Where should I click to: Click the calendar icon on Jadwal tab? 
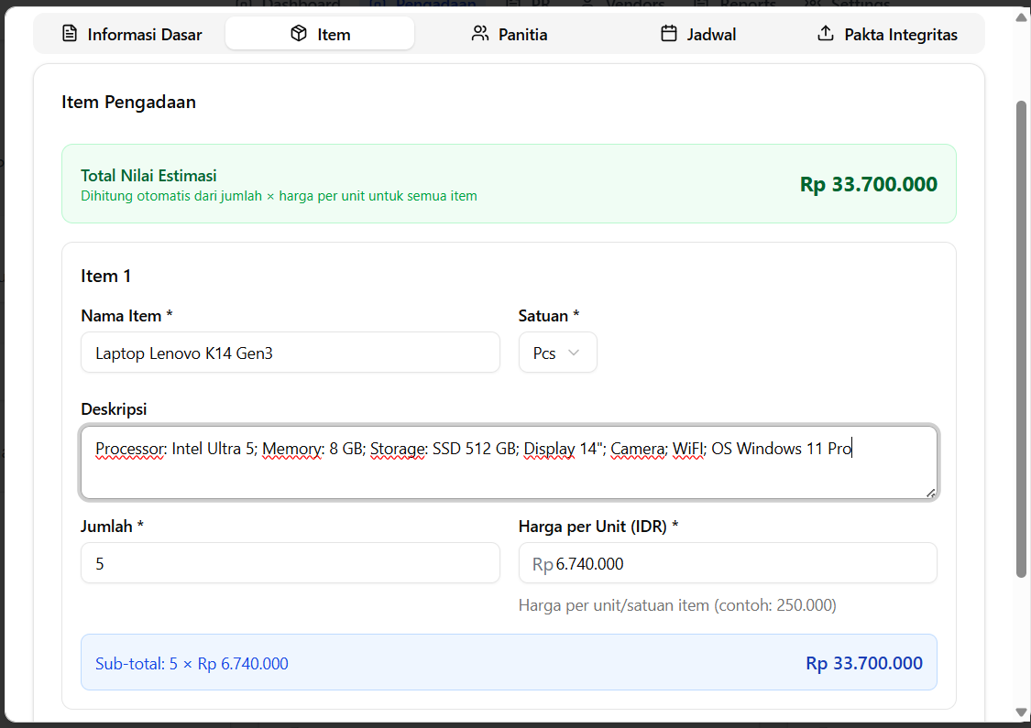coord(669,34)
